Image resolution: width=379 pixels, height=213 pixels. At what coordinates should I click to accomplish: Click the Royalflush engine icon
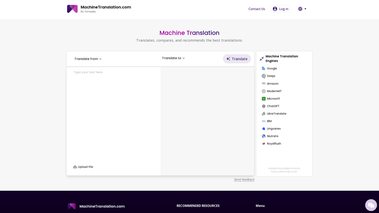point(263,144)
